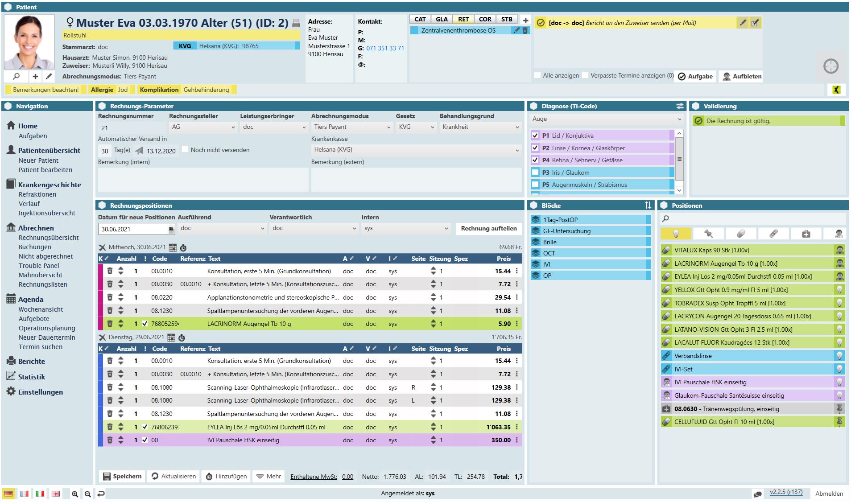Switch to the GLA tab
This screenshot has width=851, height=502.
coord(442,19)
